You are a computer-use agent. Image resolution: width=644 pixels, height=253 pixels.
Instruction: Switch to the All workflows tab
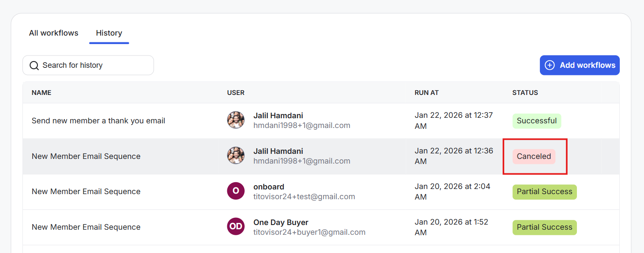[x=54, y=33]
